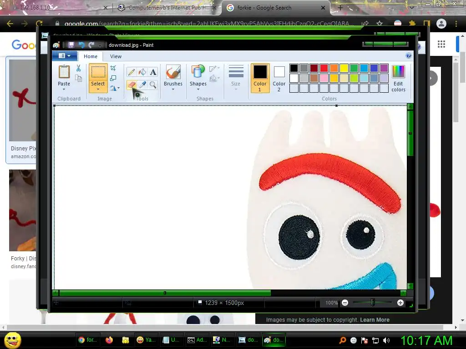The height and width of the screenshot is (349, 466).
Task: Click Chrome profile avatar icon
Action: (x=441, y=24)
